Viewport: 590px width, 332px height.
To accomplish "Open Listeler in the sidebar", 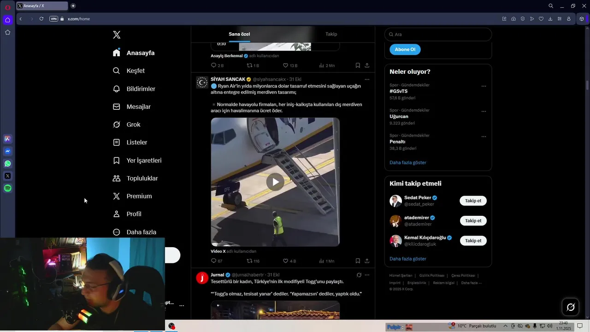I will click(130, 142).
